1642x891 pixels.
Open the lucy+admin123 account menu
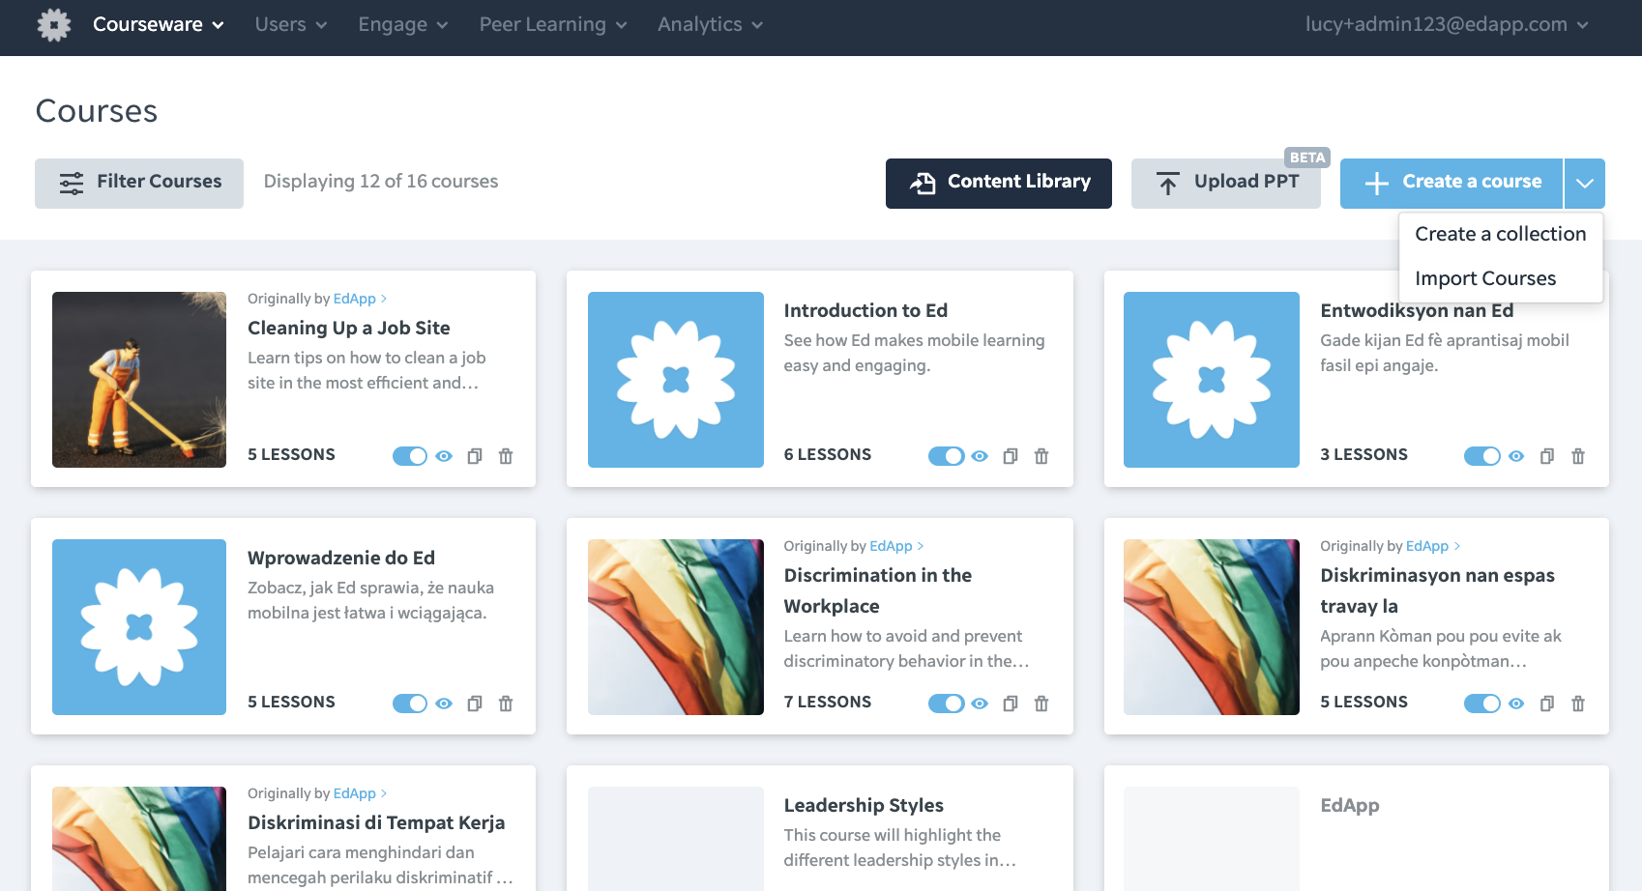[1447, 25]
